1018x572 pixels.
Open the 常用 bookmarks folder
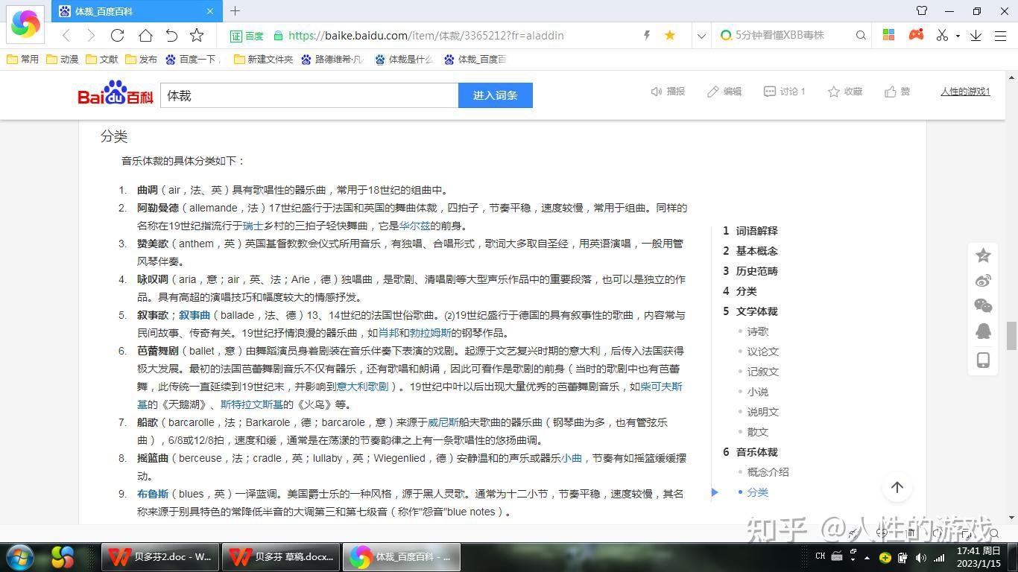[x=22, y=60]
